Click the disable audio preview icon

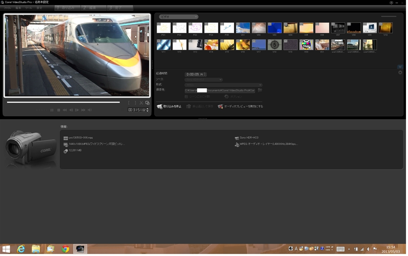point(220,107)
